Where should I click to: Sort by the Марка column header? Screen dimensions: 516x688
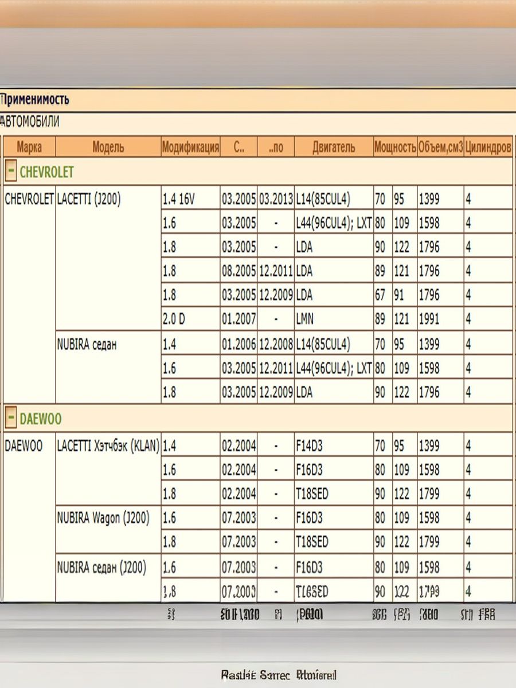click(29, 147)
